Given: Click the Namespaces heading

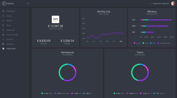Looking at the screenshot, I should tap(67, 52).
